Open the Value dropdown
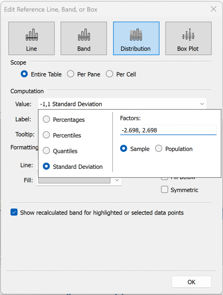223x295 pixels. point(202,104)
